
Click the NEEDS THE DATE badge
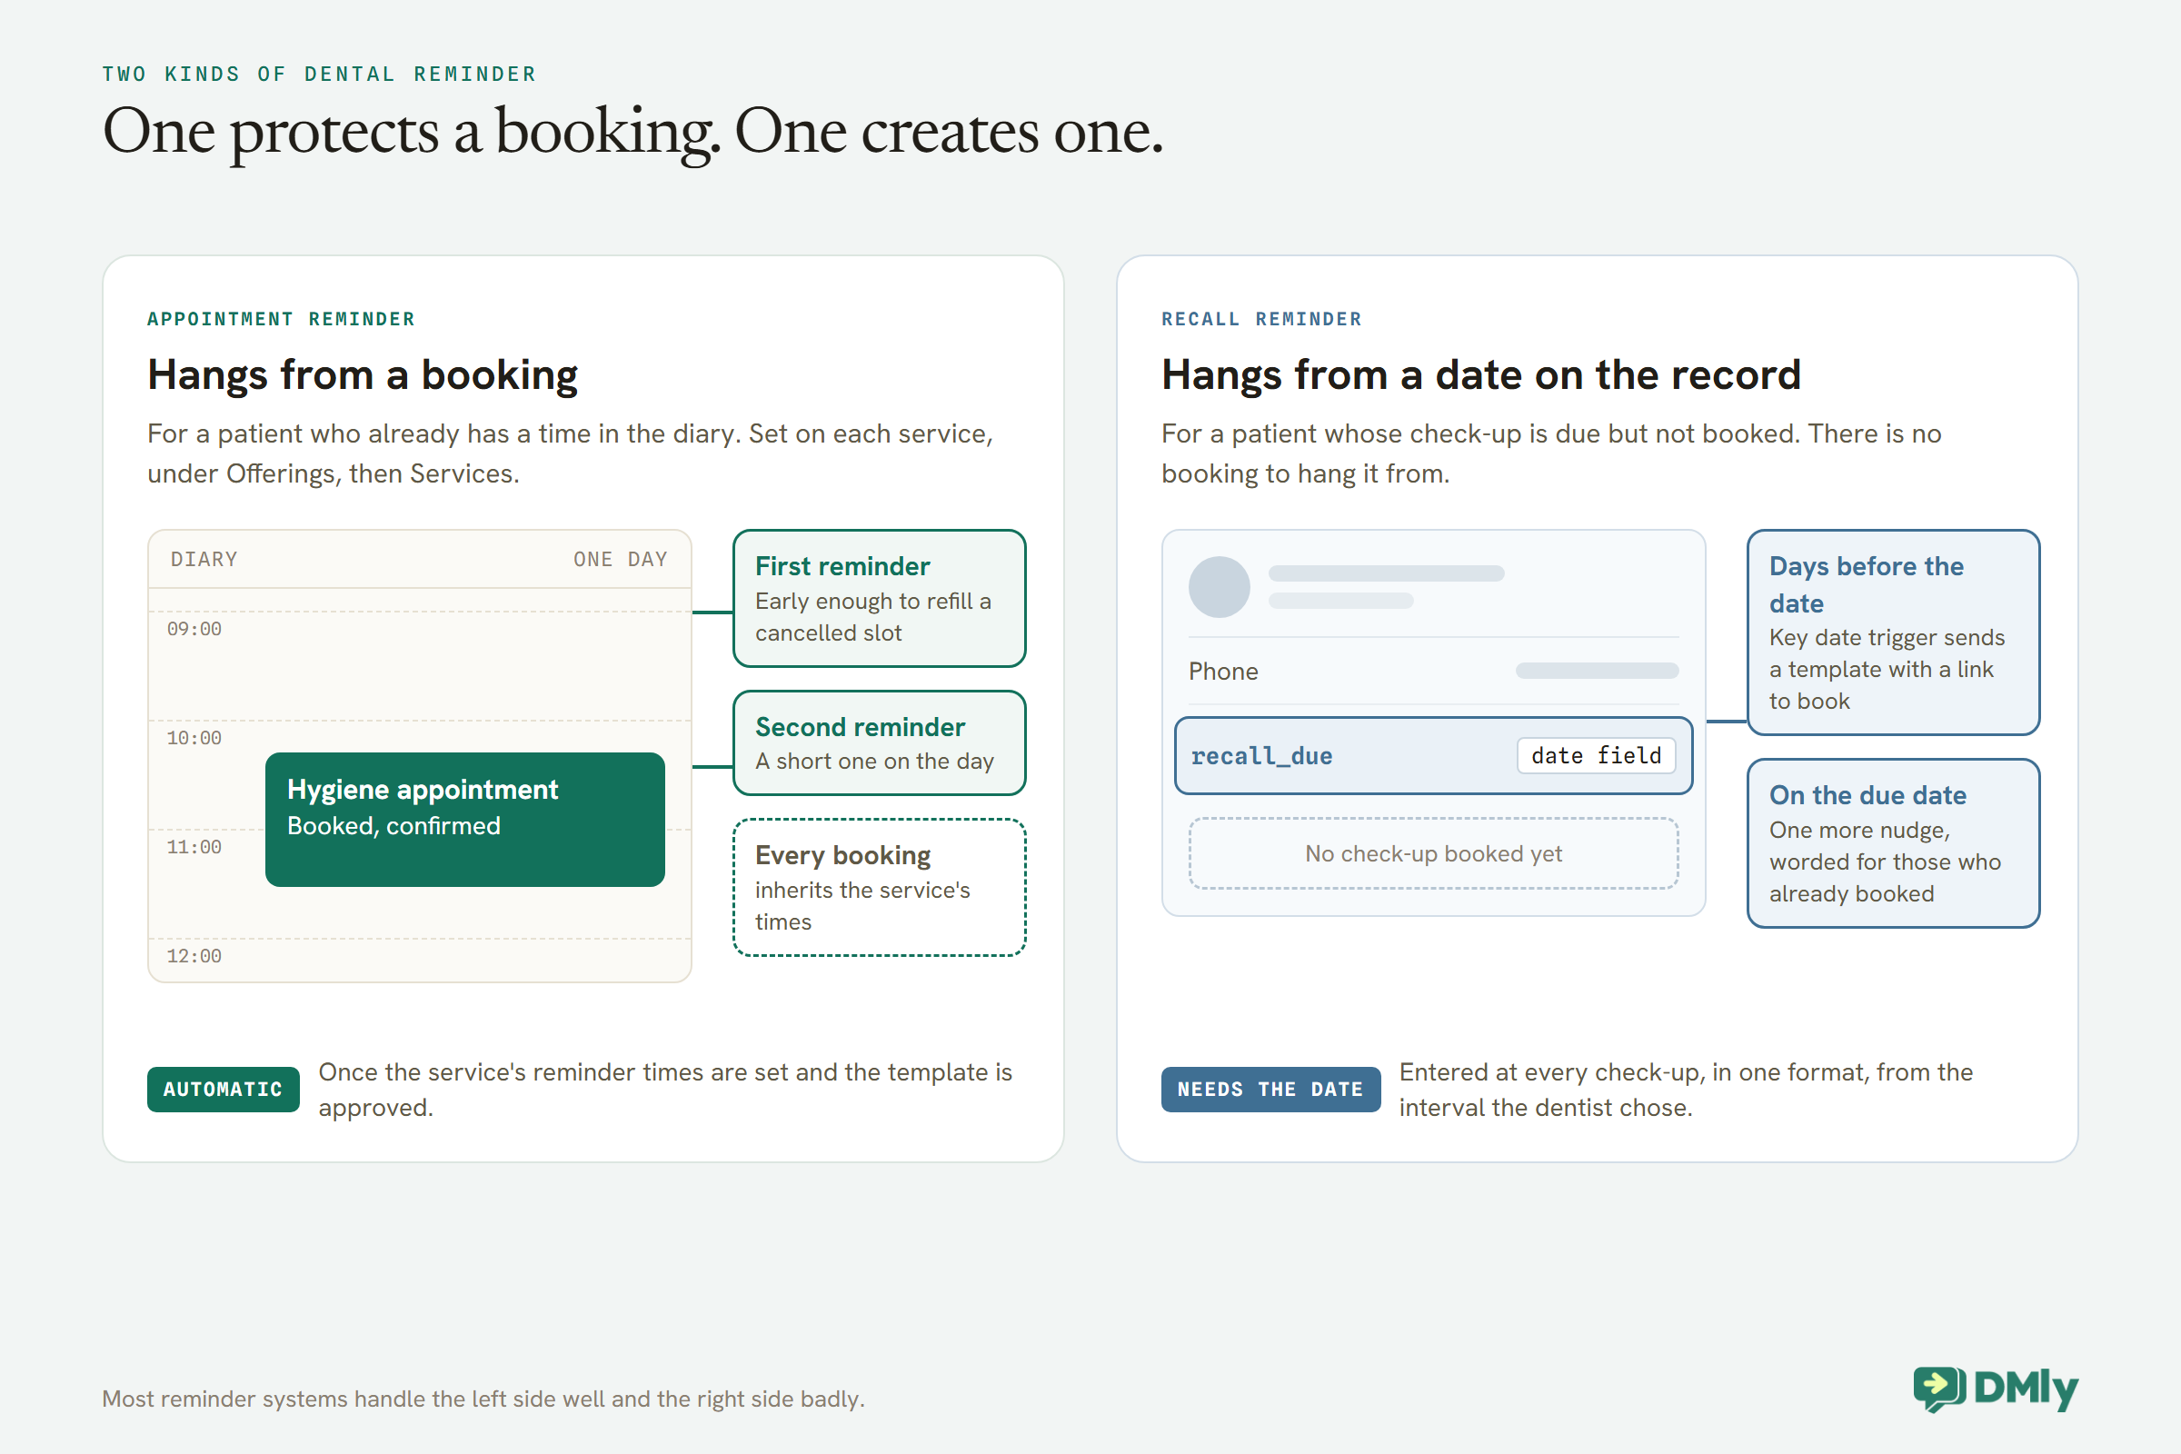(1270, 1089)
